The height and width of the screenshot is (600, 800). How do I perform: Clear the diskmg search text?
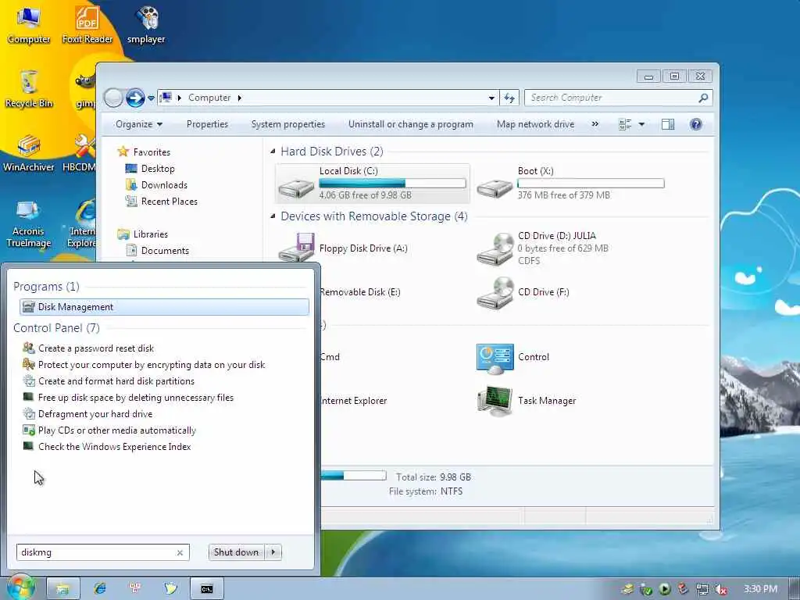coord(180,552)
